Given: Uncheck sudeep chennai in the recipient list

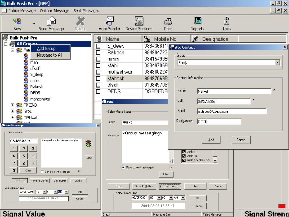Looking at the screenshot, I should pos(184,160).
